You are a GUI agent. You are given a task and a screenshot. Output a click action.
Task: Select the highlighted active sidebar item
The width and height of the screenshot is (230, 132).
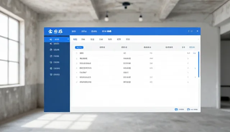[x=57, y=39]
